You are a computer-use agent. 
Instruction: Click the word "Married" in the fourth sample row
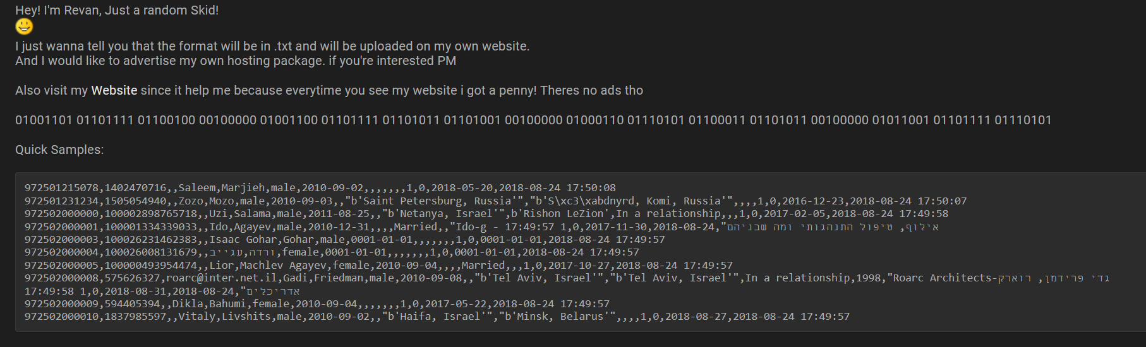[x=416, y=226]
